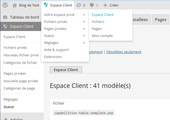Switch to the Pages tab
170x120 pixels.
point(160,19)
